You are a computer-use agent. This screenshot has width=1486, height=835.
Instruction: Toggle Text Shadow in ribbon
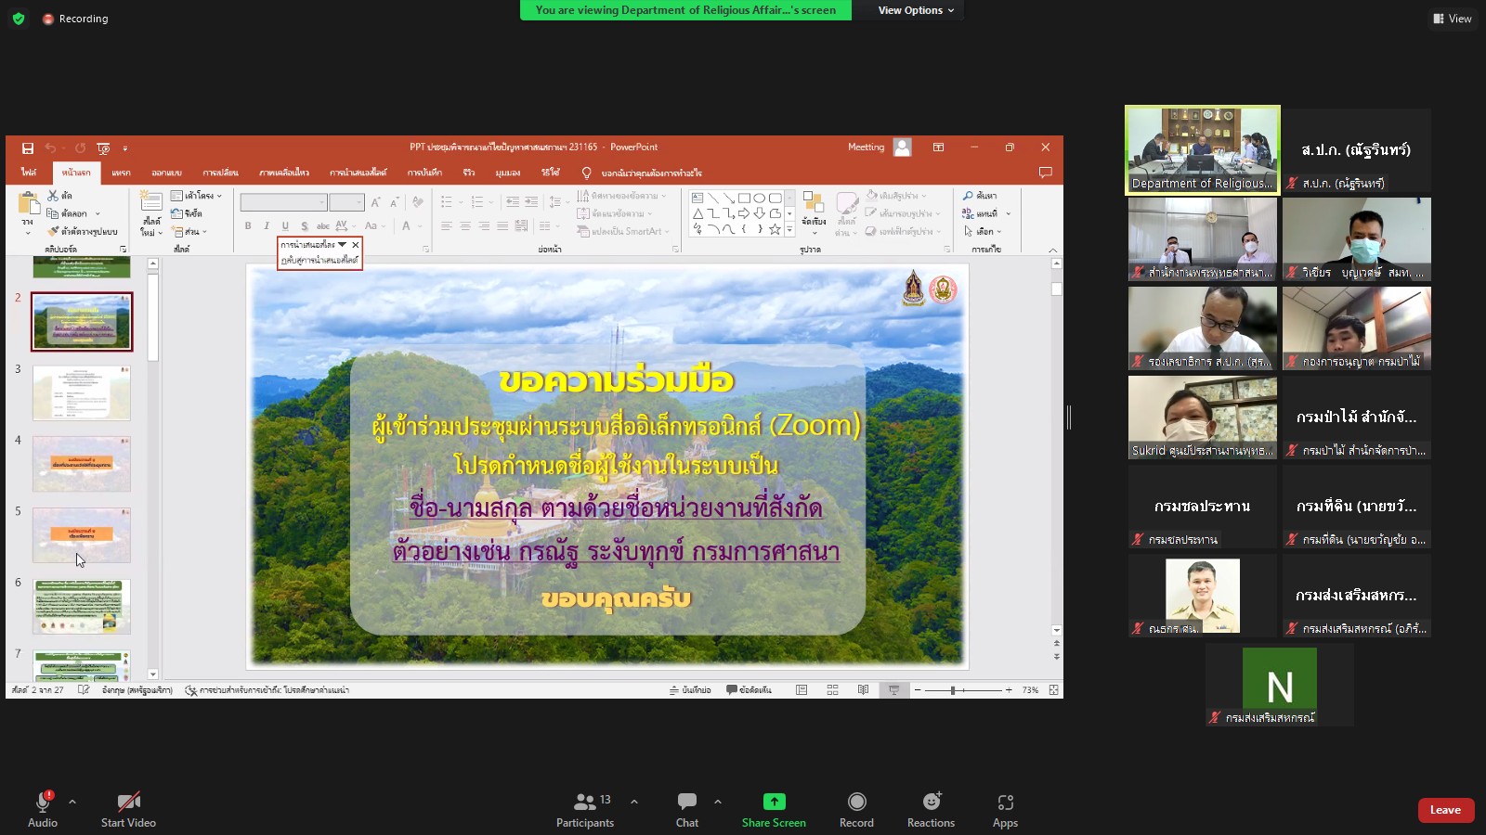pos(304,226)
